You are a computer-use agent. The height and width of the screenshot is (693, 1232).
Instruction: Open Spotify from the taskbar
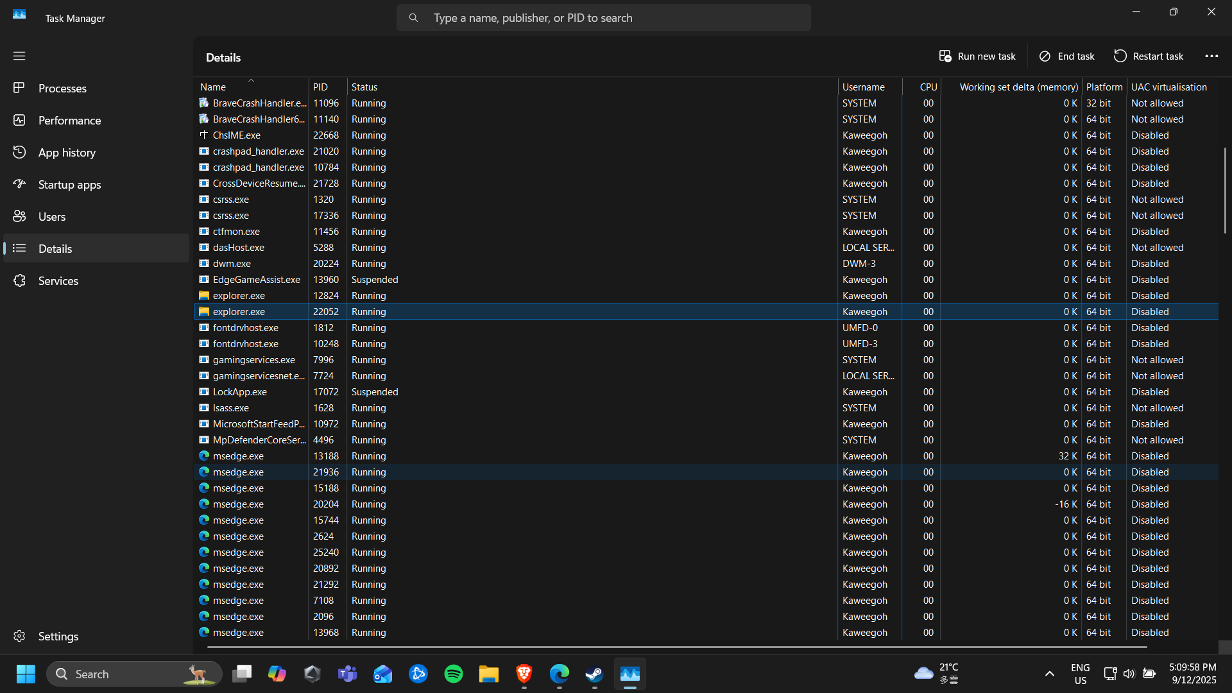coord(454,674)
